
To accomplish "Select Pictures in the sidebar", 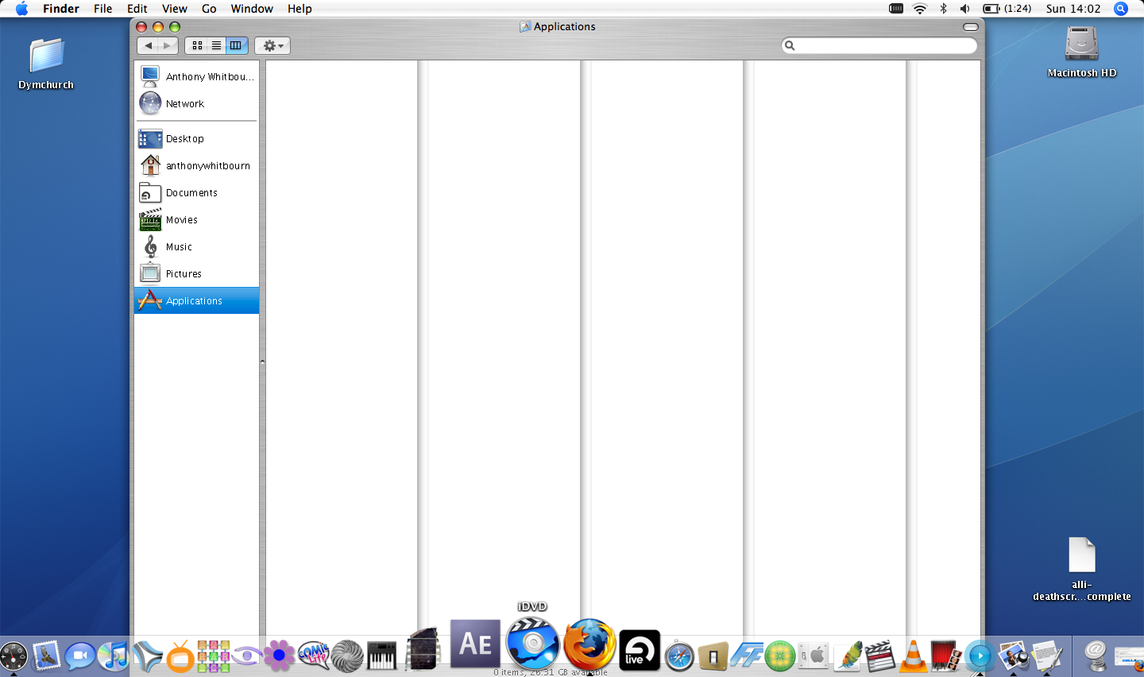I will (197, 273).
